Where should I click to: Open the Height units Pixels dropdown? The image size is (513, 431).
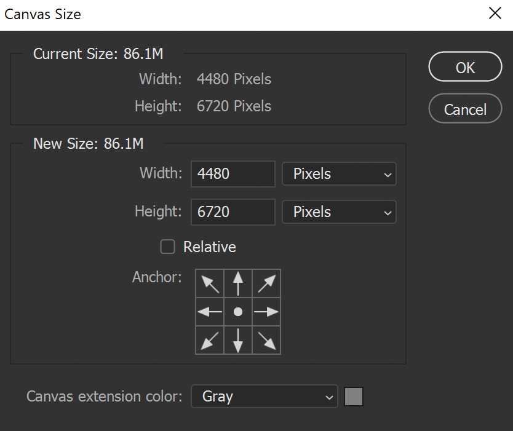pyautogui.click(x=340, y=212)
